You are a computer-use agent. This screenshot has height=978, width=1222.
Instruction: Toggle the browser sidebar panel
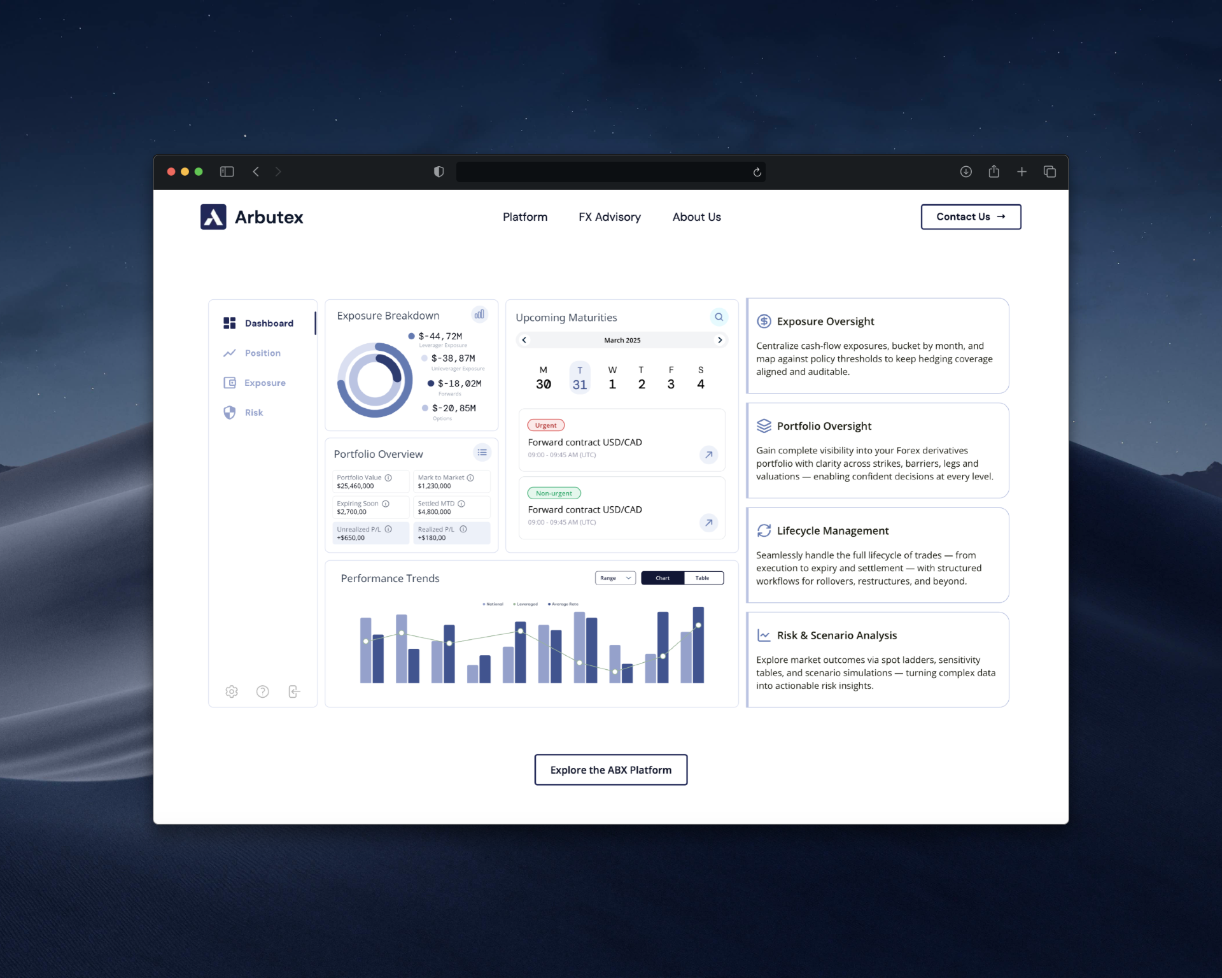(227, 172)
